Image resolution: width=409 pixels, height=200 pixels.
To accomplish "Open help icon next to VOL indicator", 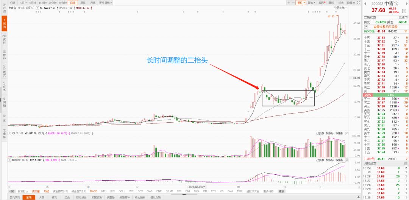I will tap(9, 133).
